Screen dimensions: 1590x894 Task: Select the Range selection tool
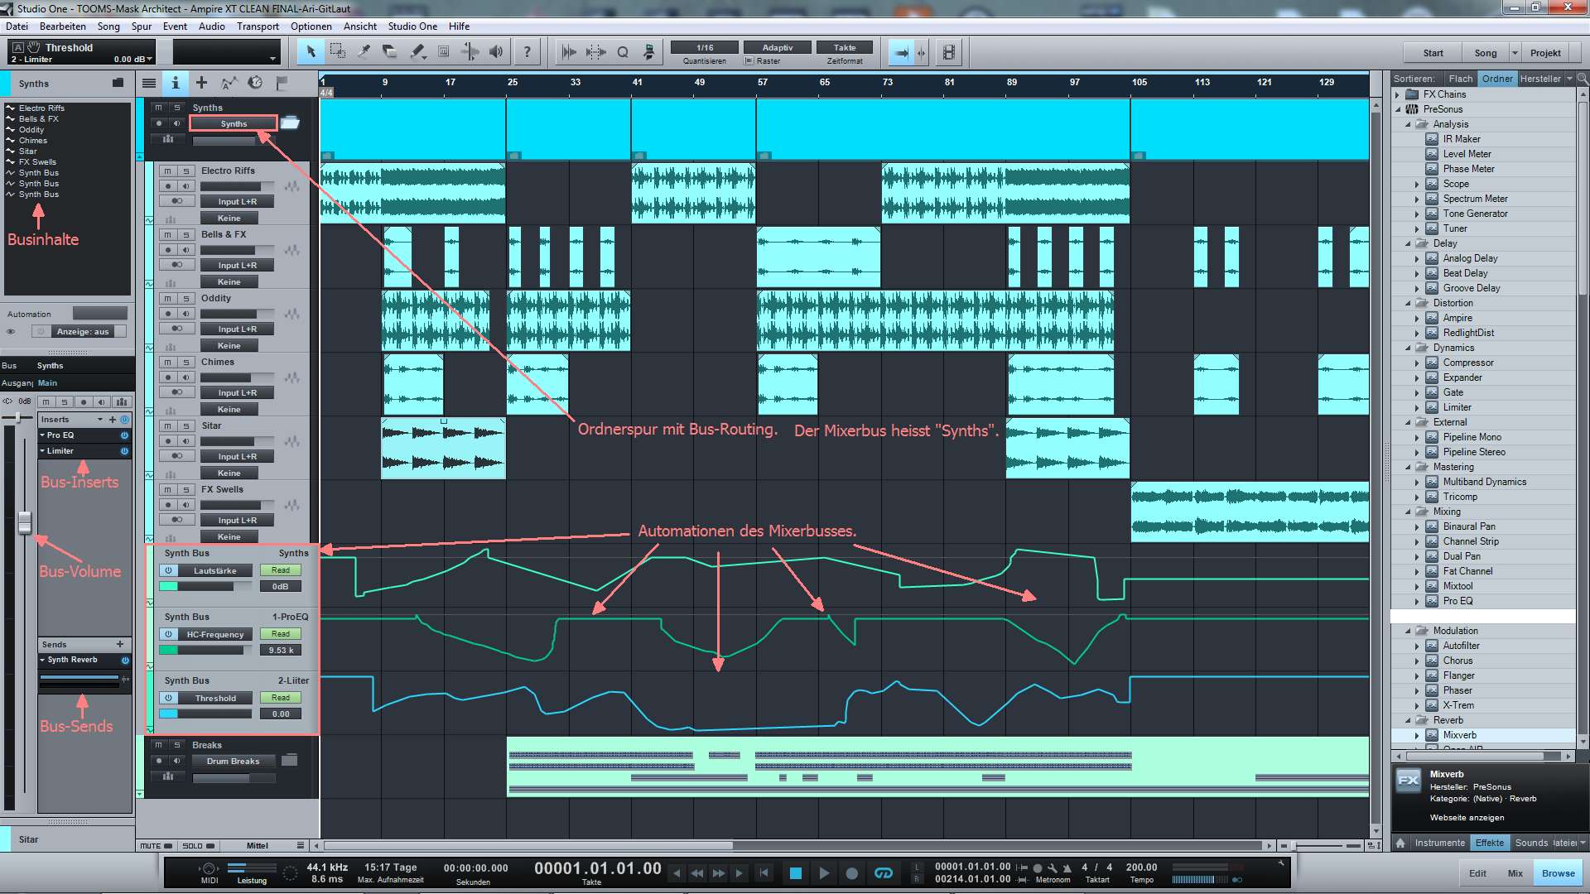[x=337, y=52]
